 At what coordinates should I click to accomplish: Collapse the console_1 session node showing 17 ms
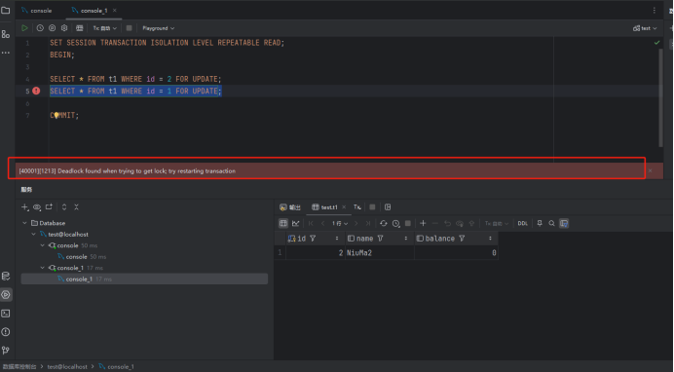(x=43, y=268)
